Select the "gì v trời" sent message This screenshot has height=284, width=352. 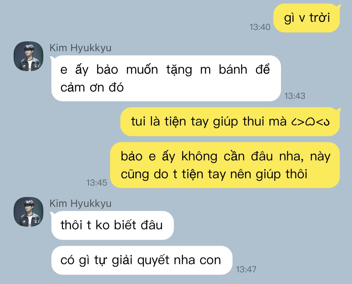pos(307,18)
